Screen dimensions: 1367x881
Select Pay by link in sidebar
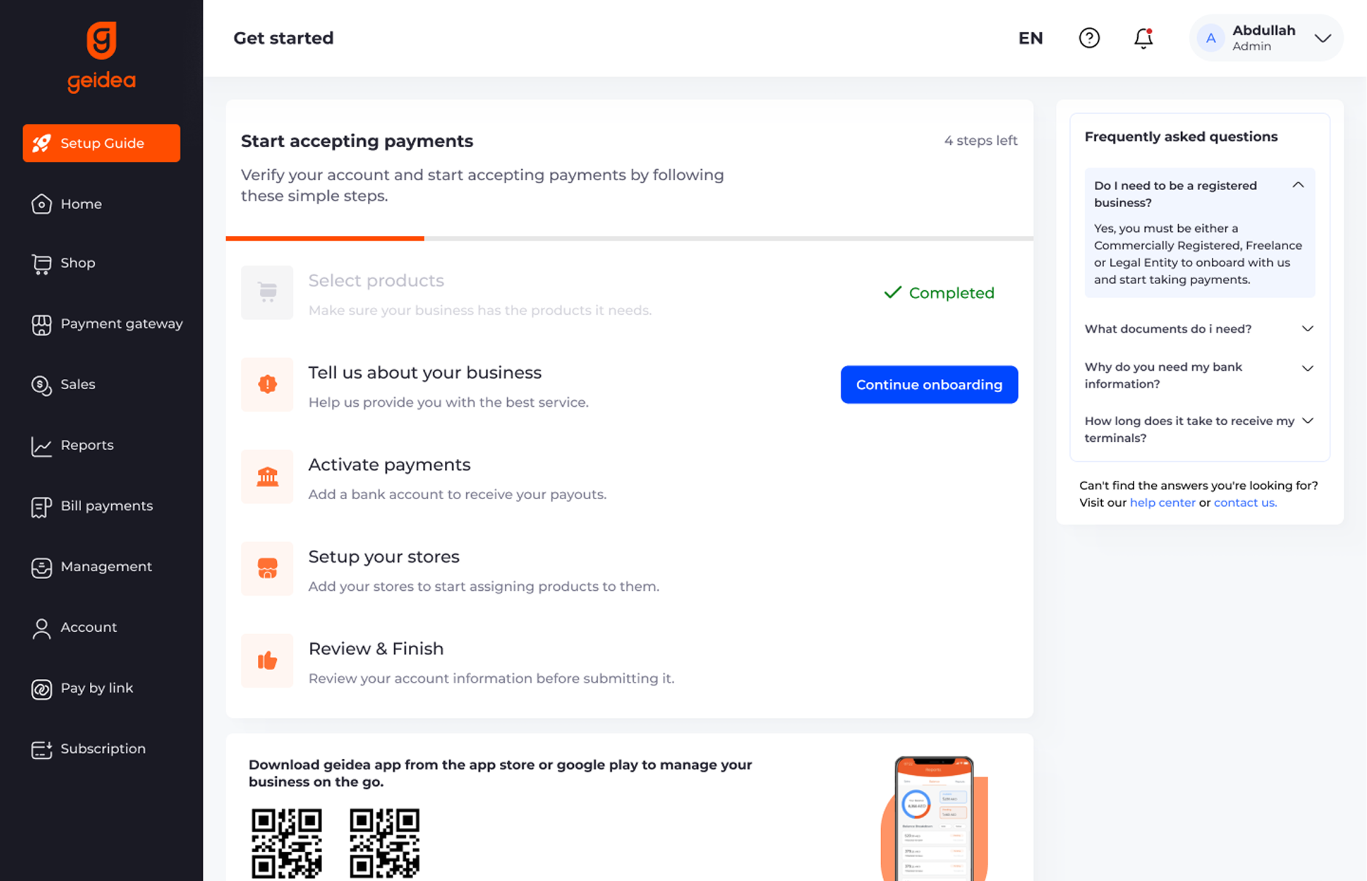point(97,688)
